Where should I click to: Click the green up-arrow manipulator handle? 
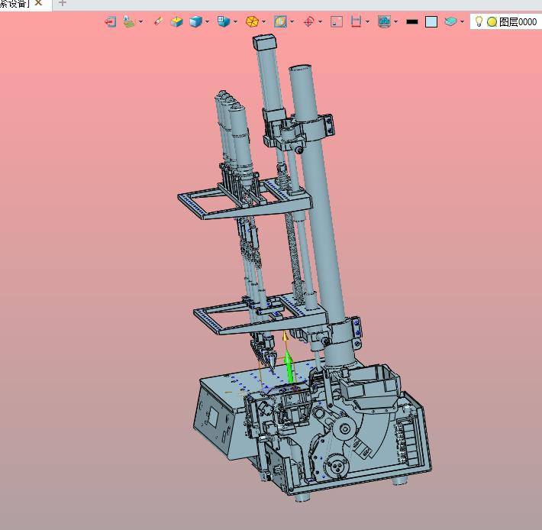289,367
